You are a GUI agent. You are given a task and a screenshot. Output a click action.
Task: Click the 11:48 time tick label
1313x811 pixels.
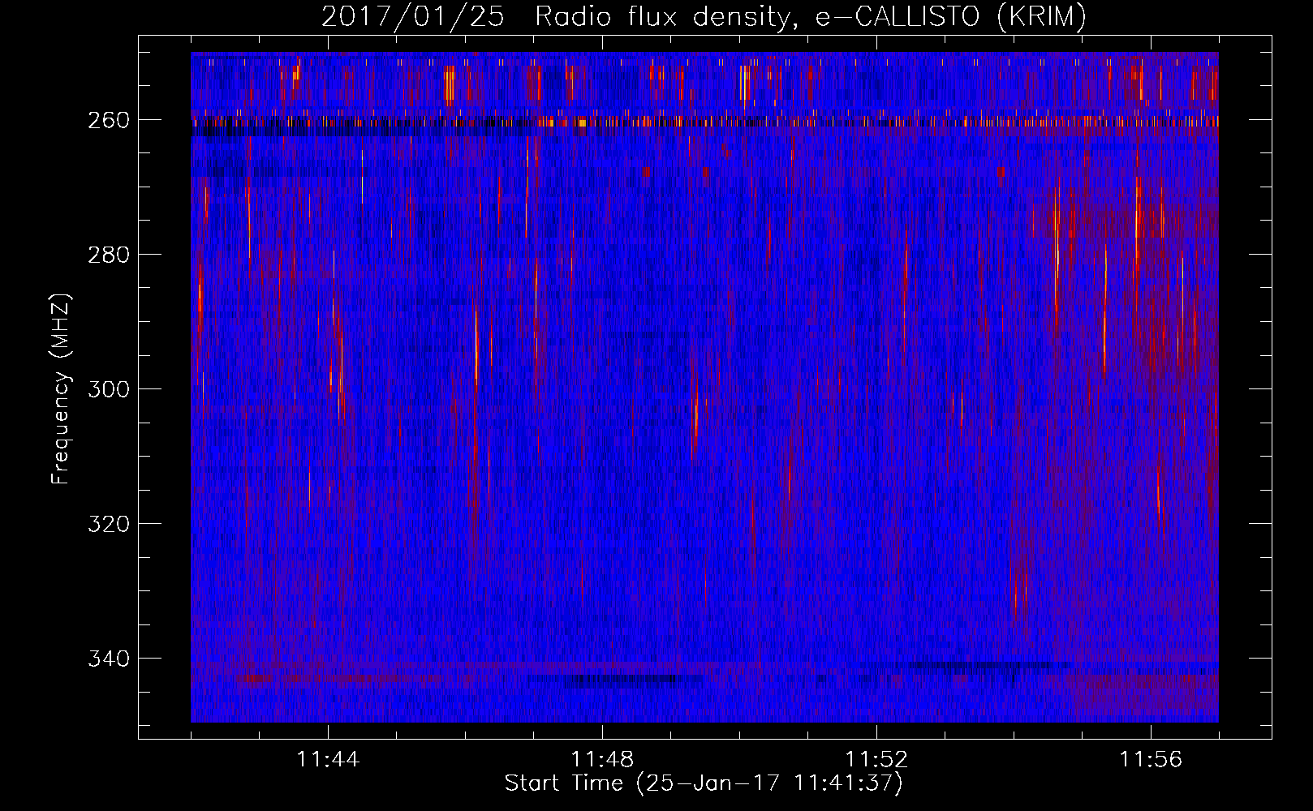[602, 760]
